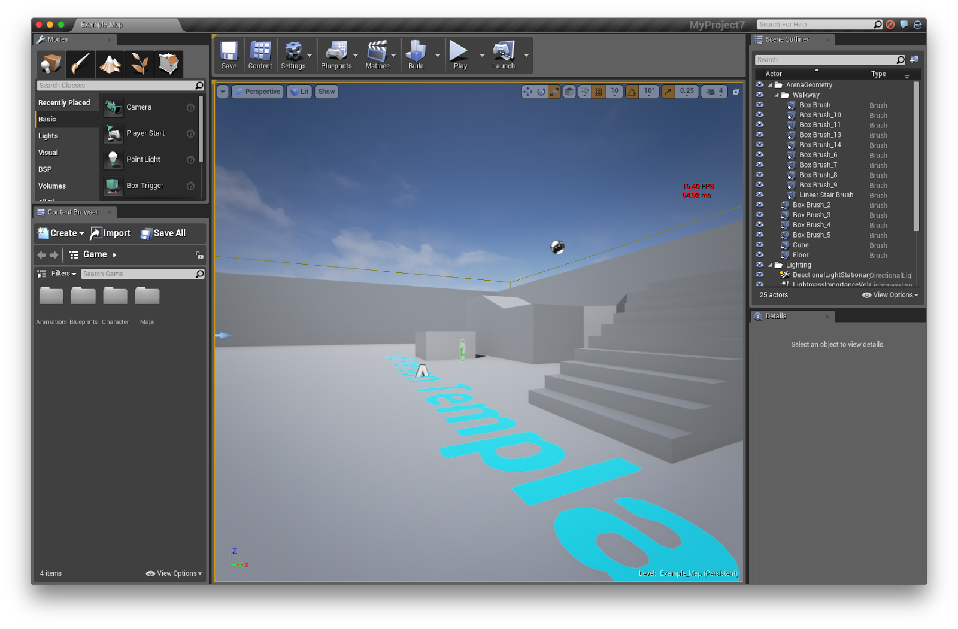The width and height of the screenshot is (958, 629).
Task: Click the world/local coordinate cube icon
Action: [569, 92]
